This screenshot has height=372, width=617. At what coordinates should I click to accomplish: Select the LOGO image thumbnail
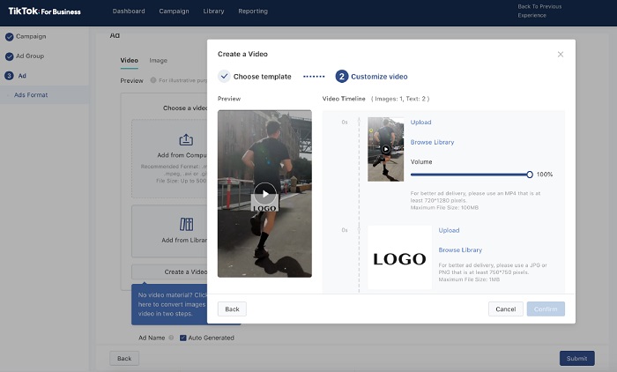click(399, 258)
